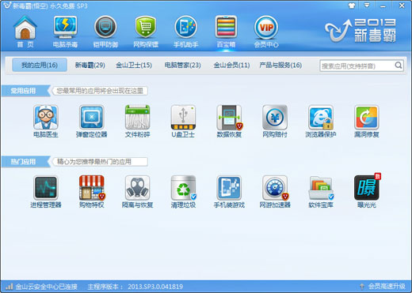Launch 漏洞修复 vulnerability repair app
The height and width of the screenshot is (293, 412).
(367, 122)
